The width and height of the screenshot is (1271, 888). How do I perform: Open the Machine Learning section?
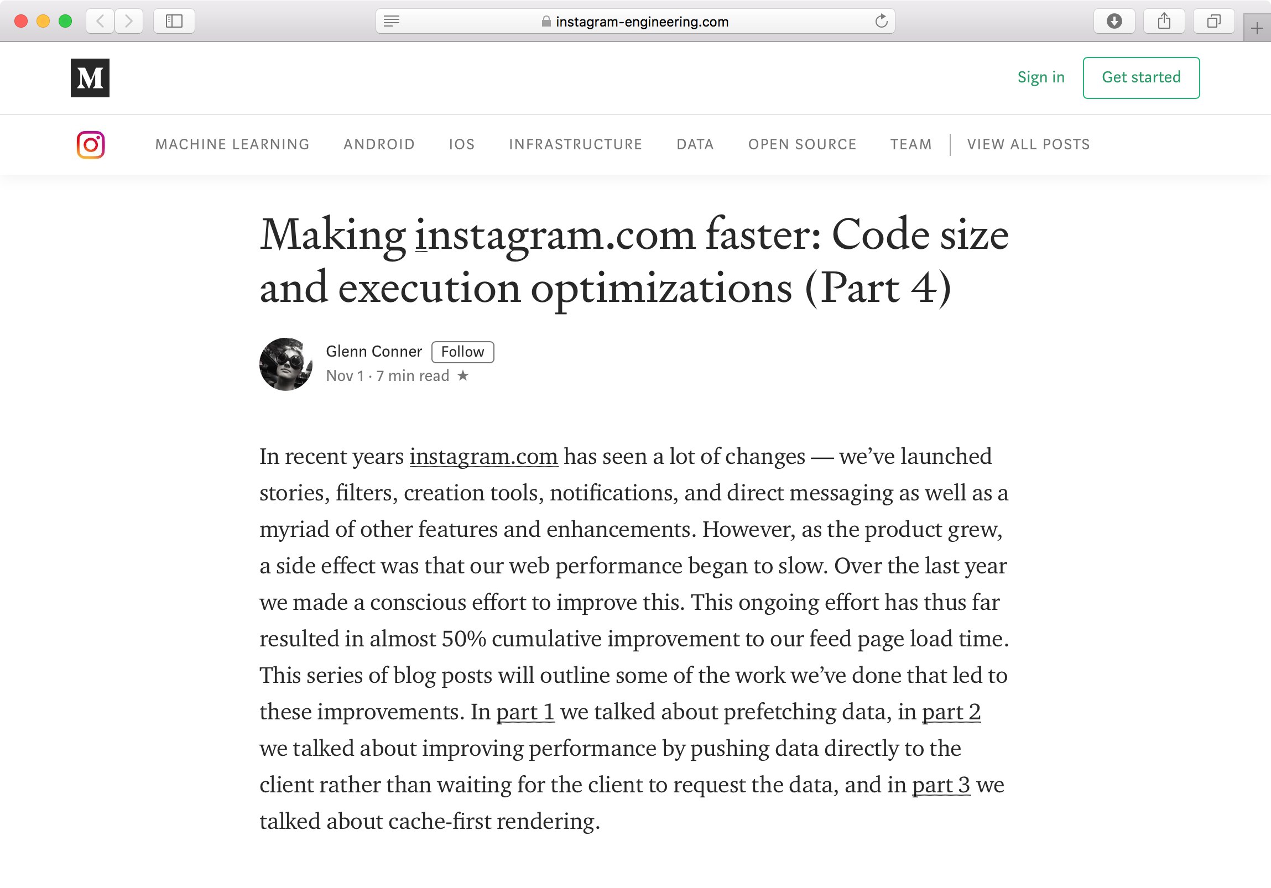[x=232, y=144]
